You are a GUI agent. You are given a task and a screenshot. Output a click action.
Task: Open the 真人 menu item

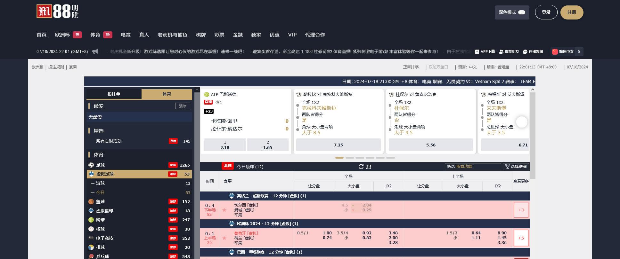point(144,35)
